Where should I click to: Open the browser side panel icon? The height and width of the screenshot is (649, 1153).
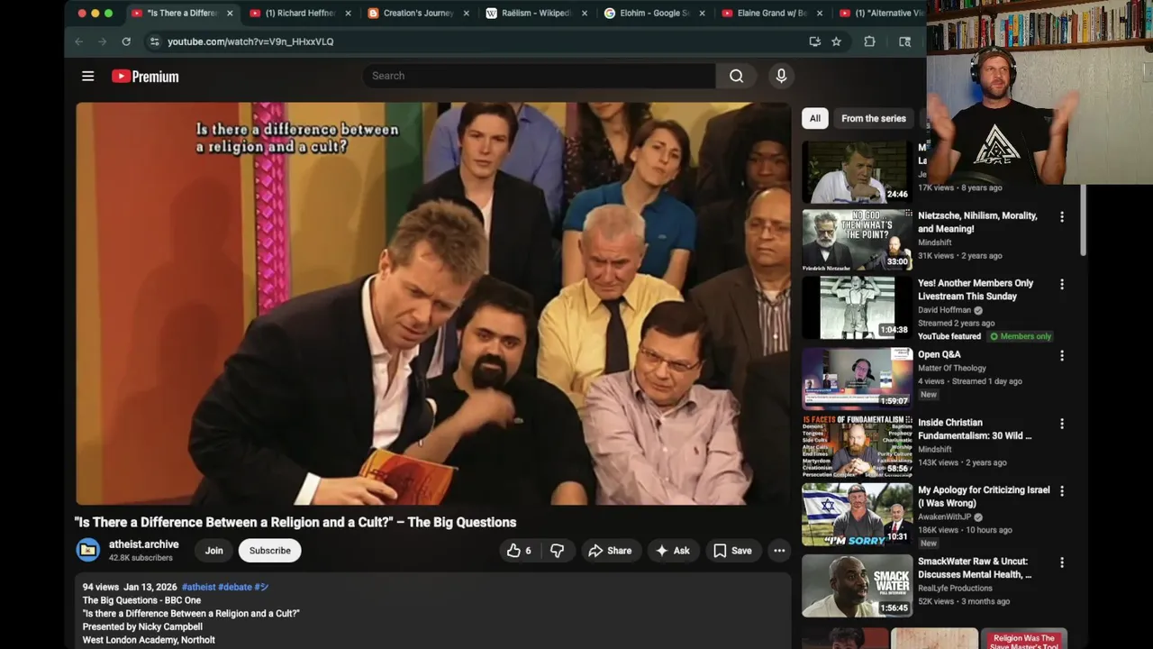(904, 41)
